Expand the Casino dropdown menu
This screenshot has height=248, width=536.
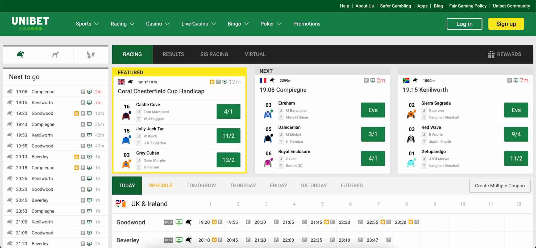(158, 24)
